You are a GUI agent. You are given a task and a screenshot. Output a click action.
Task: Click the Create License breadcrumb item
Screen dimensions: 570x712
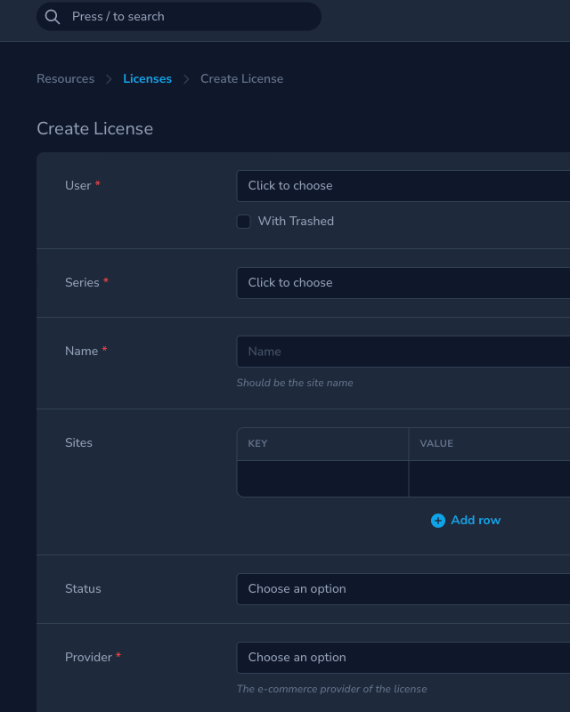[241, 79]
